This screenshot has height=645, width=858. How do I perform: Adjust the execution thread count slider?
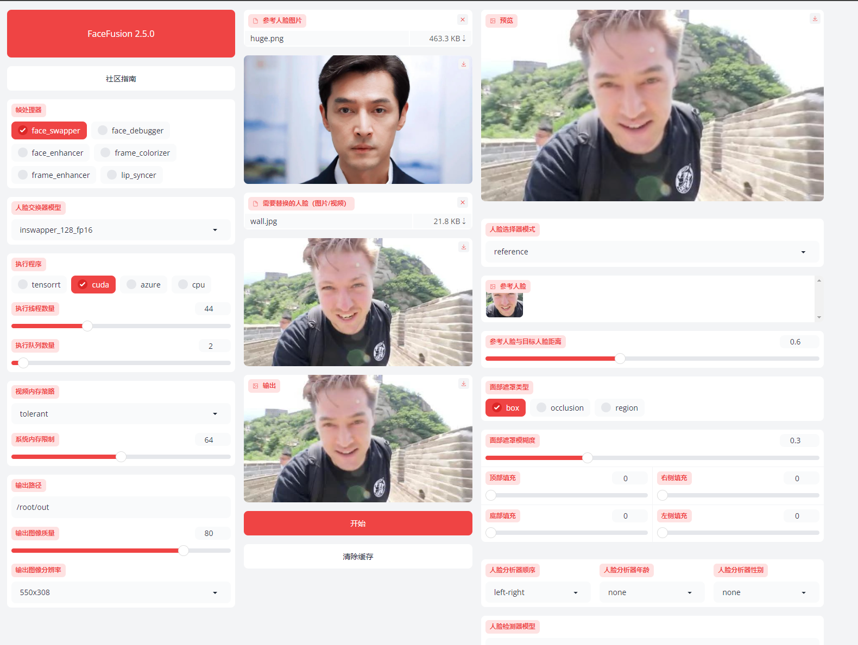121,326
